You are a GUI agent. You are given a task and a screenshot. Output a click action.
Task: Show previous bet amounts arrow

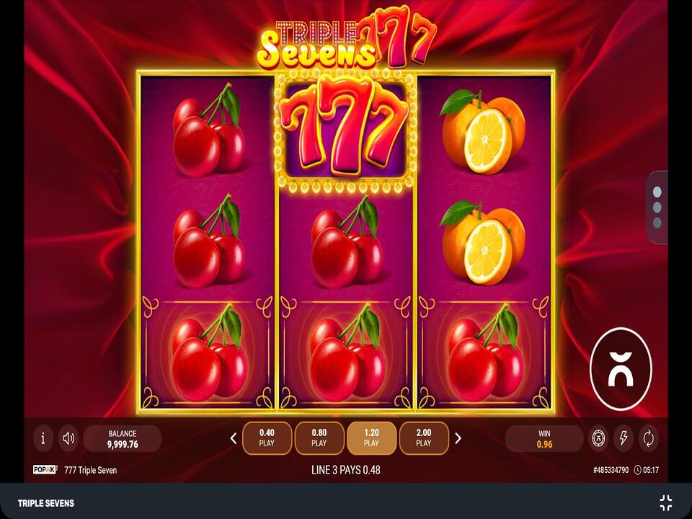point(234,438)
